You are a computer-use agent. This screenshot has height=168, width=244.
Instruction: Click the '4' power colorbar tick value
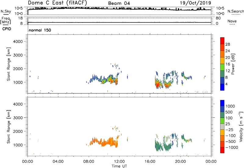click(x=226, y=84)
